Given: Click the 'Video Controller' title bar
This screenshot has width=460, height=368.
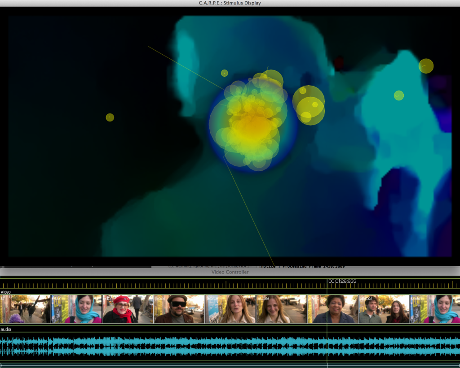Looking at the screenshot, I should (x=230, y=272).
